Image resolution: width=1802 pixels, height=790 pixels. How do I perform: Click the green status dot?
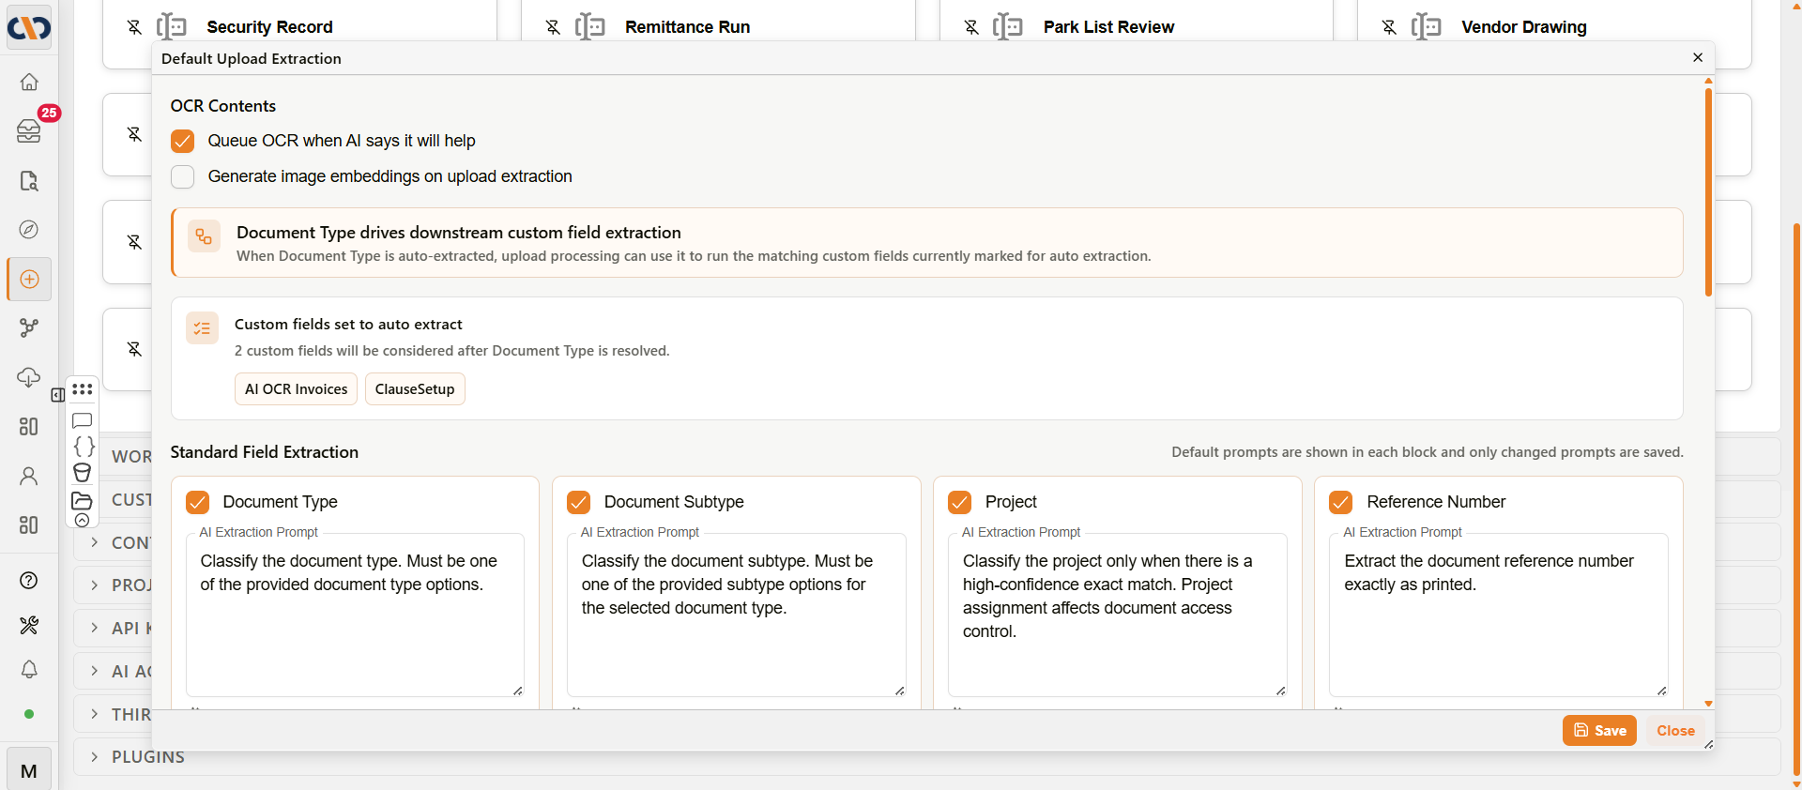(x=29, y=714)
